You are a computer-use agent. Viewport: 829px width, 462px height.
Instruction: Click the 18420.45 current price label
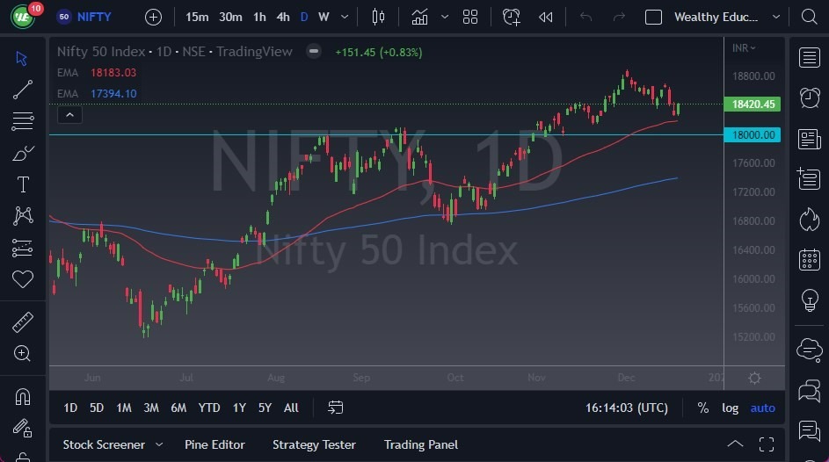tap(752, 104)
